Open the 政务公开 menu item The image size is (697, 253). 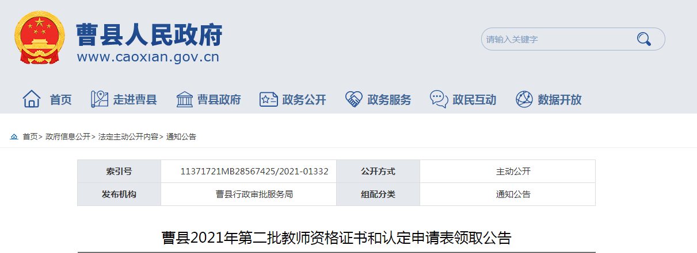click(x=304, y=100)
